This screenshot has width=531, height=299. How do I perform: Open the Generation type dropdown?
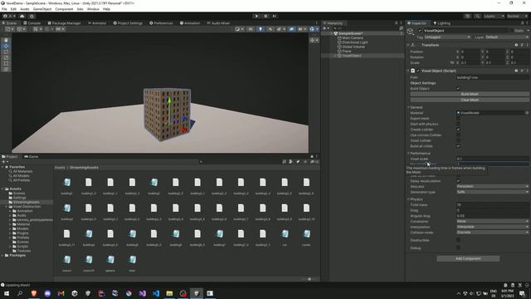coord(492,192)
